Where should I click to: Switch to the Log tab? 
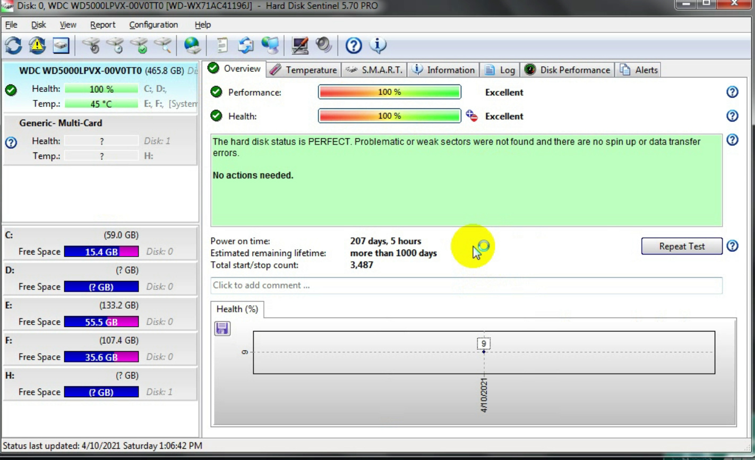[x=500, y=70]
